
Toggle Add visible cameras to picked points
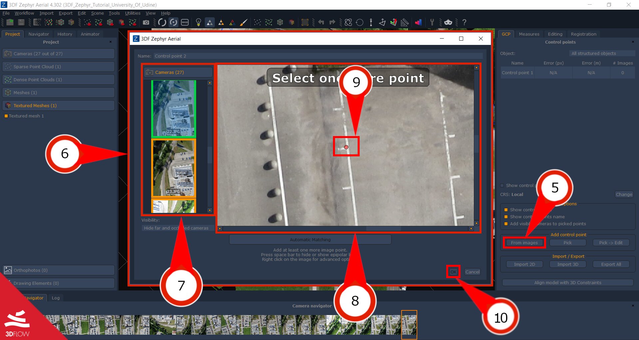pyautogui.click(x=506, y=224)
